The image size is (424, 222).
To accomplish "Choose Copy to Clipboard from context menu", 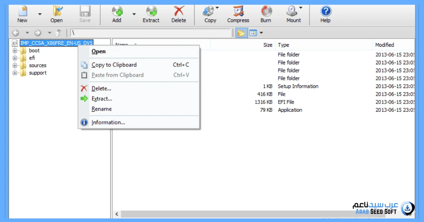I will pos(114,65).
